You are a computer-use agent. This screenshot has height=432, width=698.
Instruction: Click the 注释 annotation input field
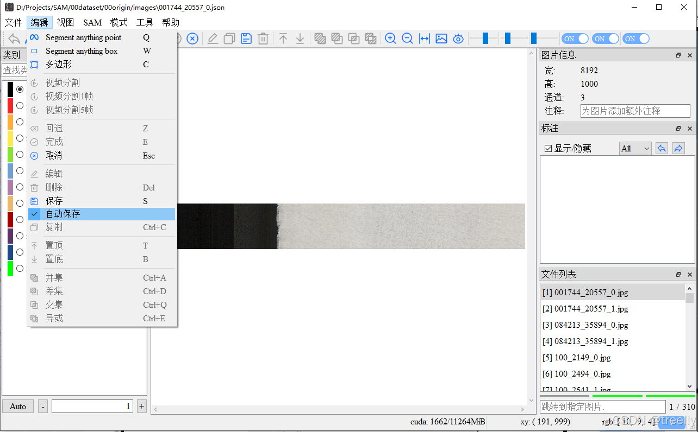(635, 111)
